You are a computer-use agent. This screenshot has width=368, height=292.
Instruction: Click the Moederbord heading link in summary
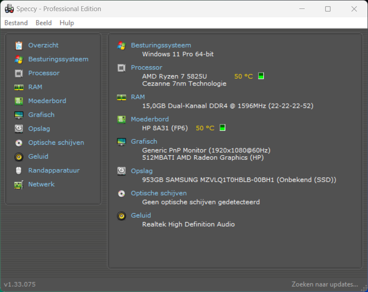150,119
